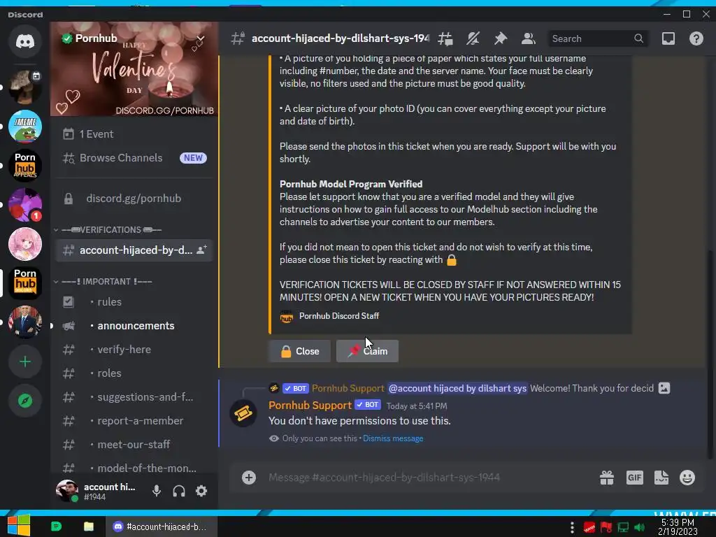Image resolution: width=716 pixels, height=537 pixels.
Task: Open the Windows Start button
Action: 19,527
